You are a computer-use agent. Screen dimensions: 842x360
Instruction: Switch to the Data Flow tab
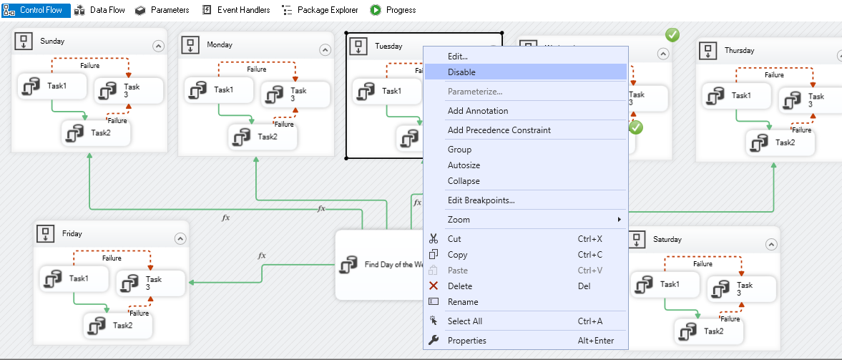[99, 10]
